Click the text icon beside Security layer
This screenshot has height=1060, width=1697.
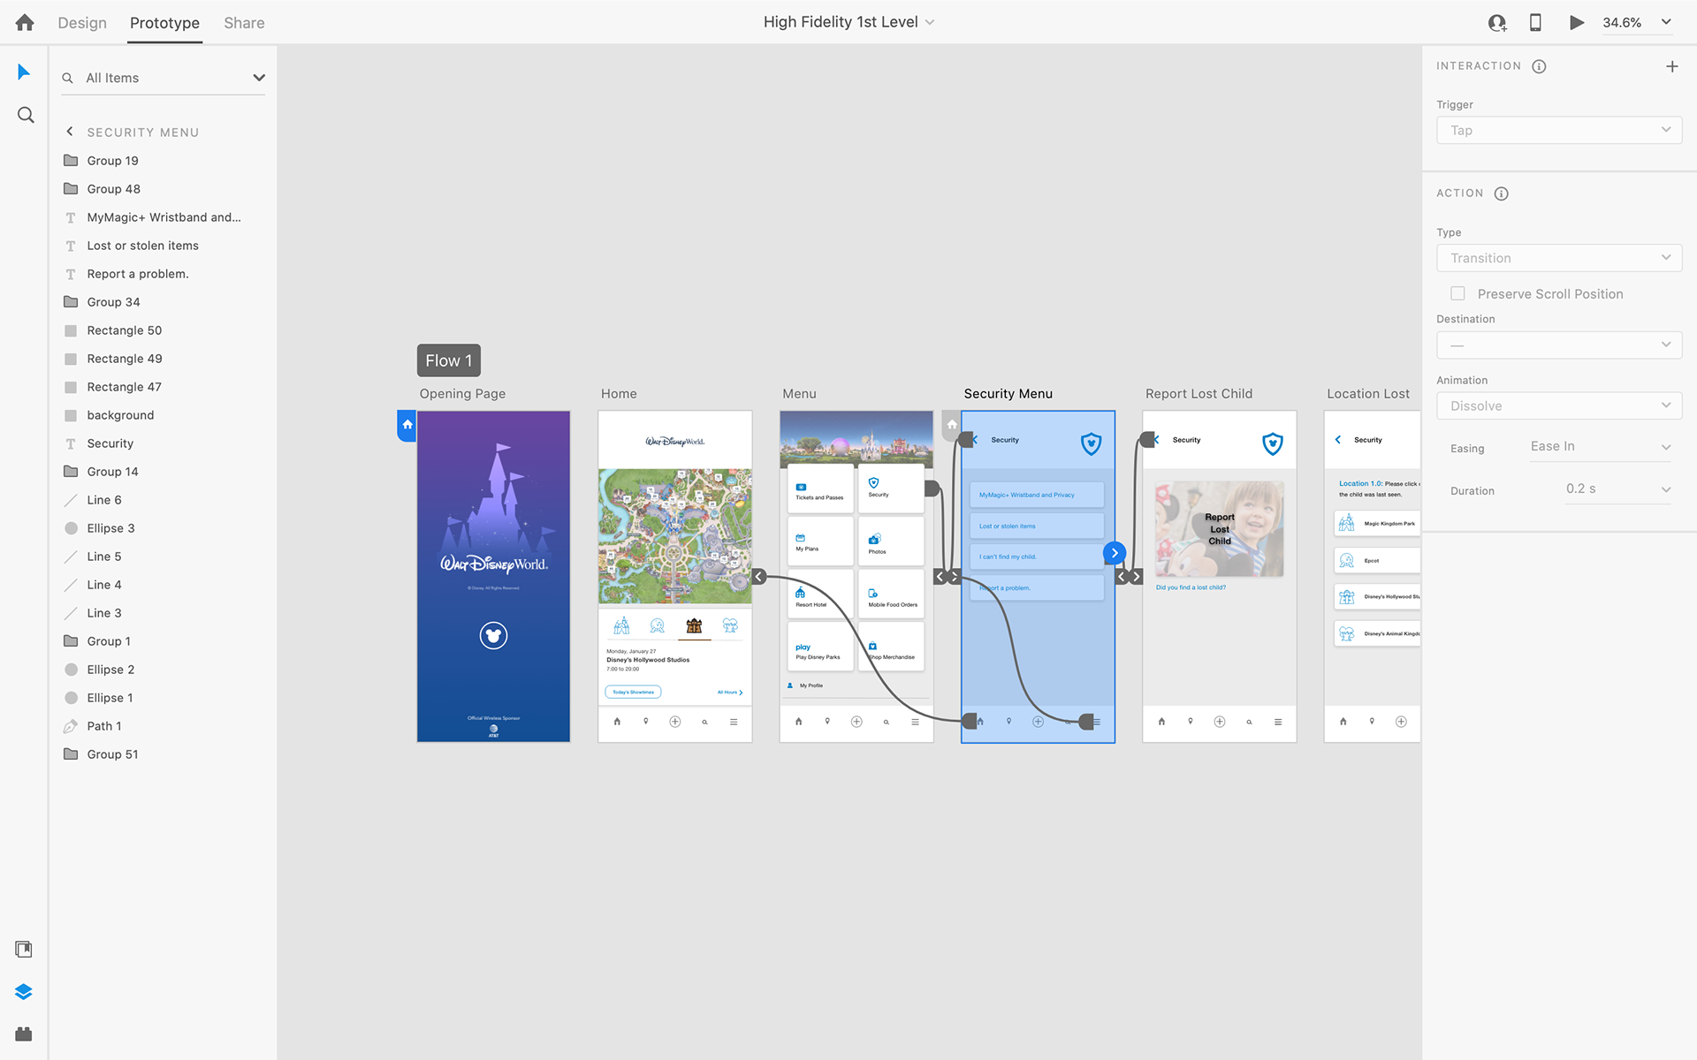(x=71, y=443)
